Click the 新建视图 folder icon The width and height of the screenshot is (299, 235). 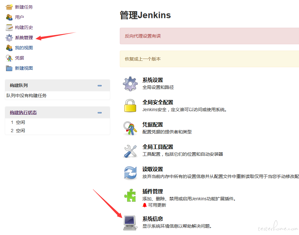pyautogui.click(x=9, y=68)
